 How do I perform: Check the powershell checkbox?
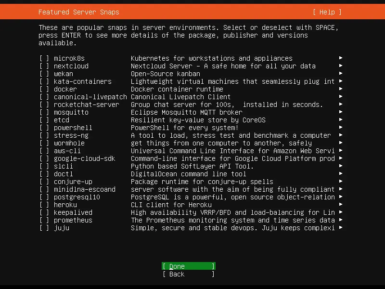[x=44, y=128]
